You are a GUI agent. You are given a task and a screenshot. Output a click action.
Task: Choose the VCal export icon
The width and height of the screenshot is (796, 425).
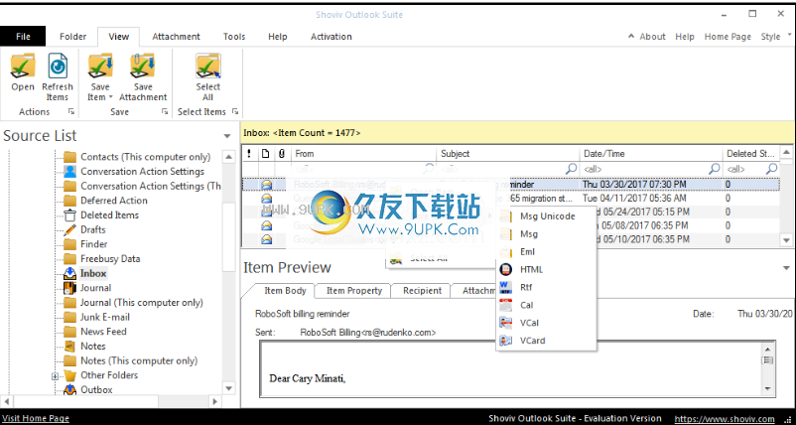pos(506,323)
